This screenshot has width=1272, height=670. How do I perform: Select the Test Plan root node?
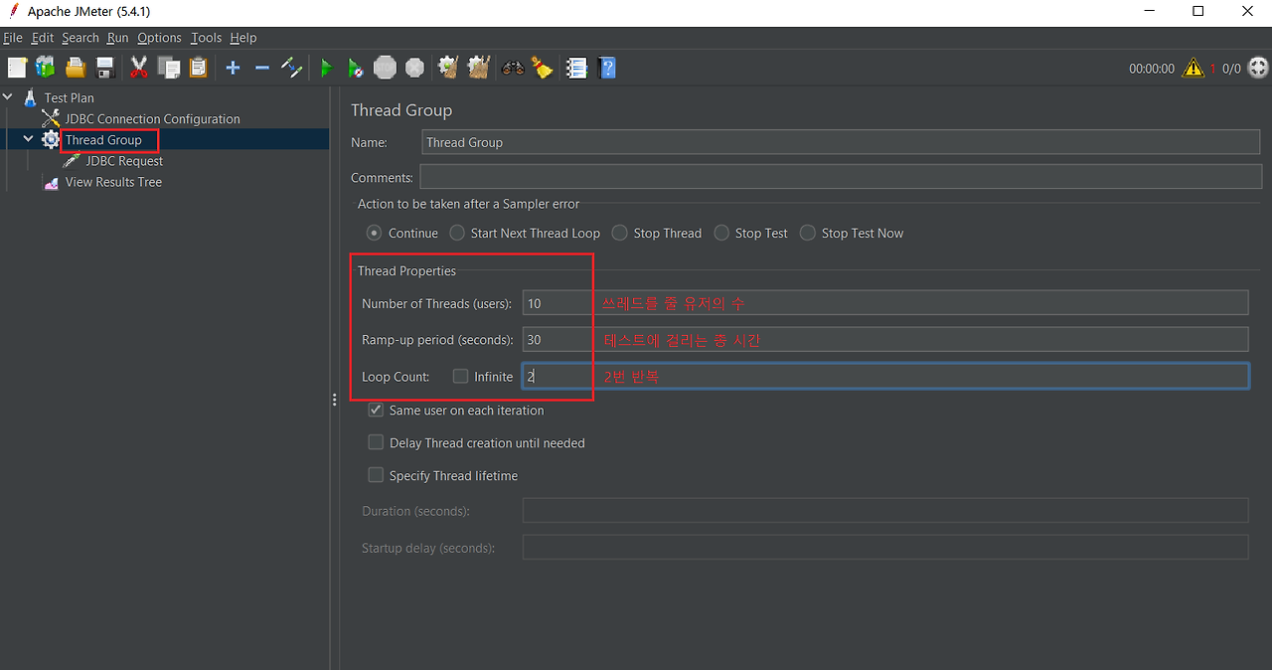point(70,97)
